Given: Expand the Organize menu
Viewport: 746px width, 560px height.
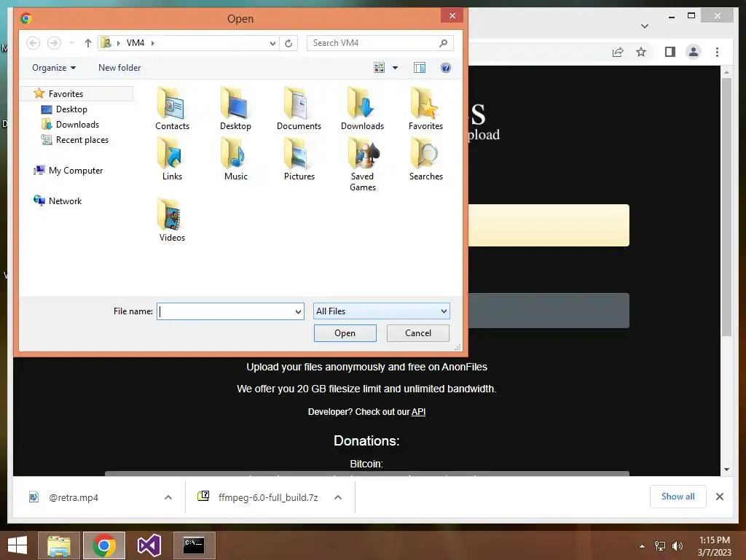Looking at the screenshot, I should (x=54, y=68).
